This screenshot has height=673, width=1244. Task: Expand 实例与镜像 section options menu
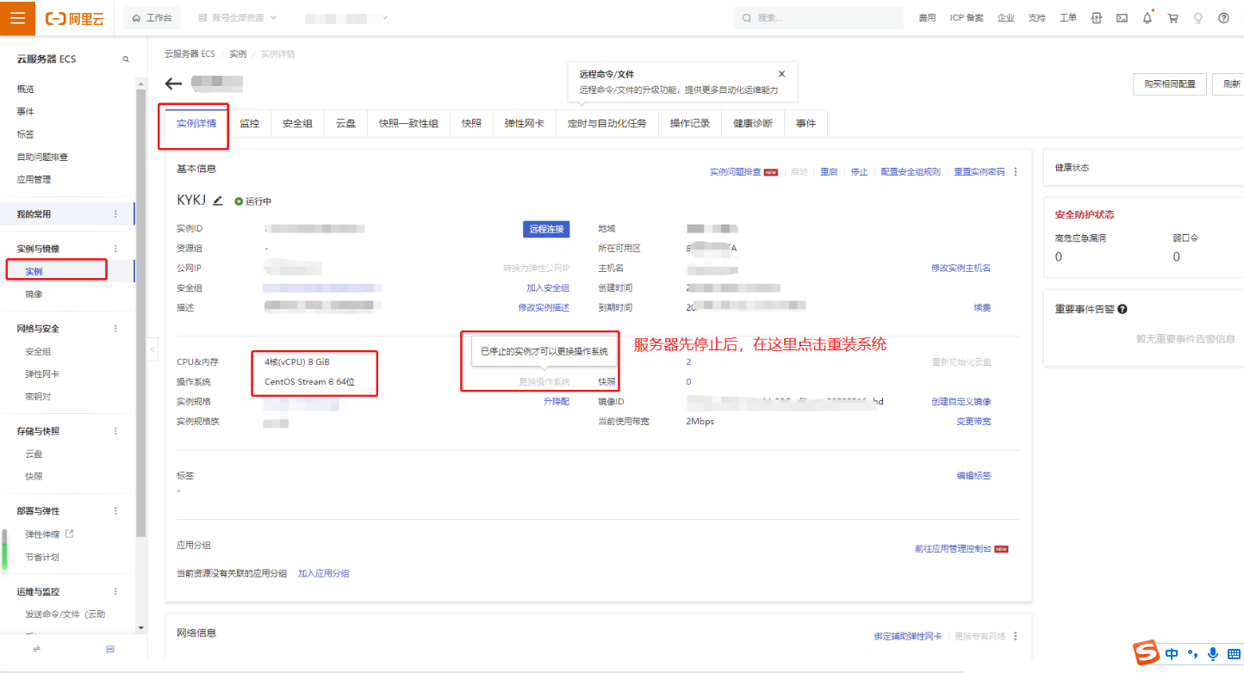[x=116, y=249]
